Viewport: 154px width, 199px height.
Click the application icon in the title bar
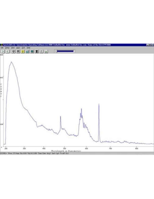1,45
